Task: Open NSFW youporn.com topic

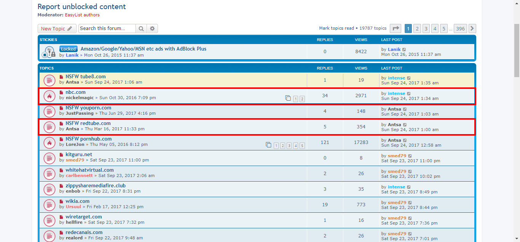Action: (x=88, y=108)
